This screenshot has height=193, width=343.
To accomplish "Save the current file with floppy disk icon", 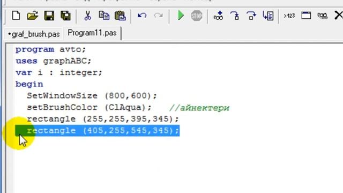I will pyautogui.click(x=49, y=16).
